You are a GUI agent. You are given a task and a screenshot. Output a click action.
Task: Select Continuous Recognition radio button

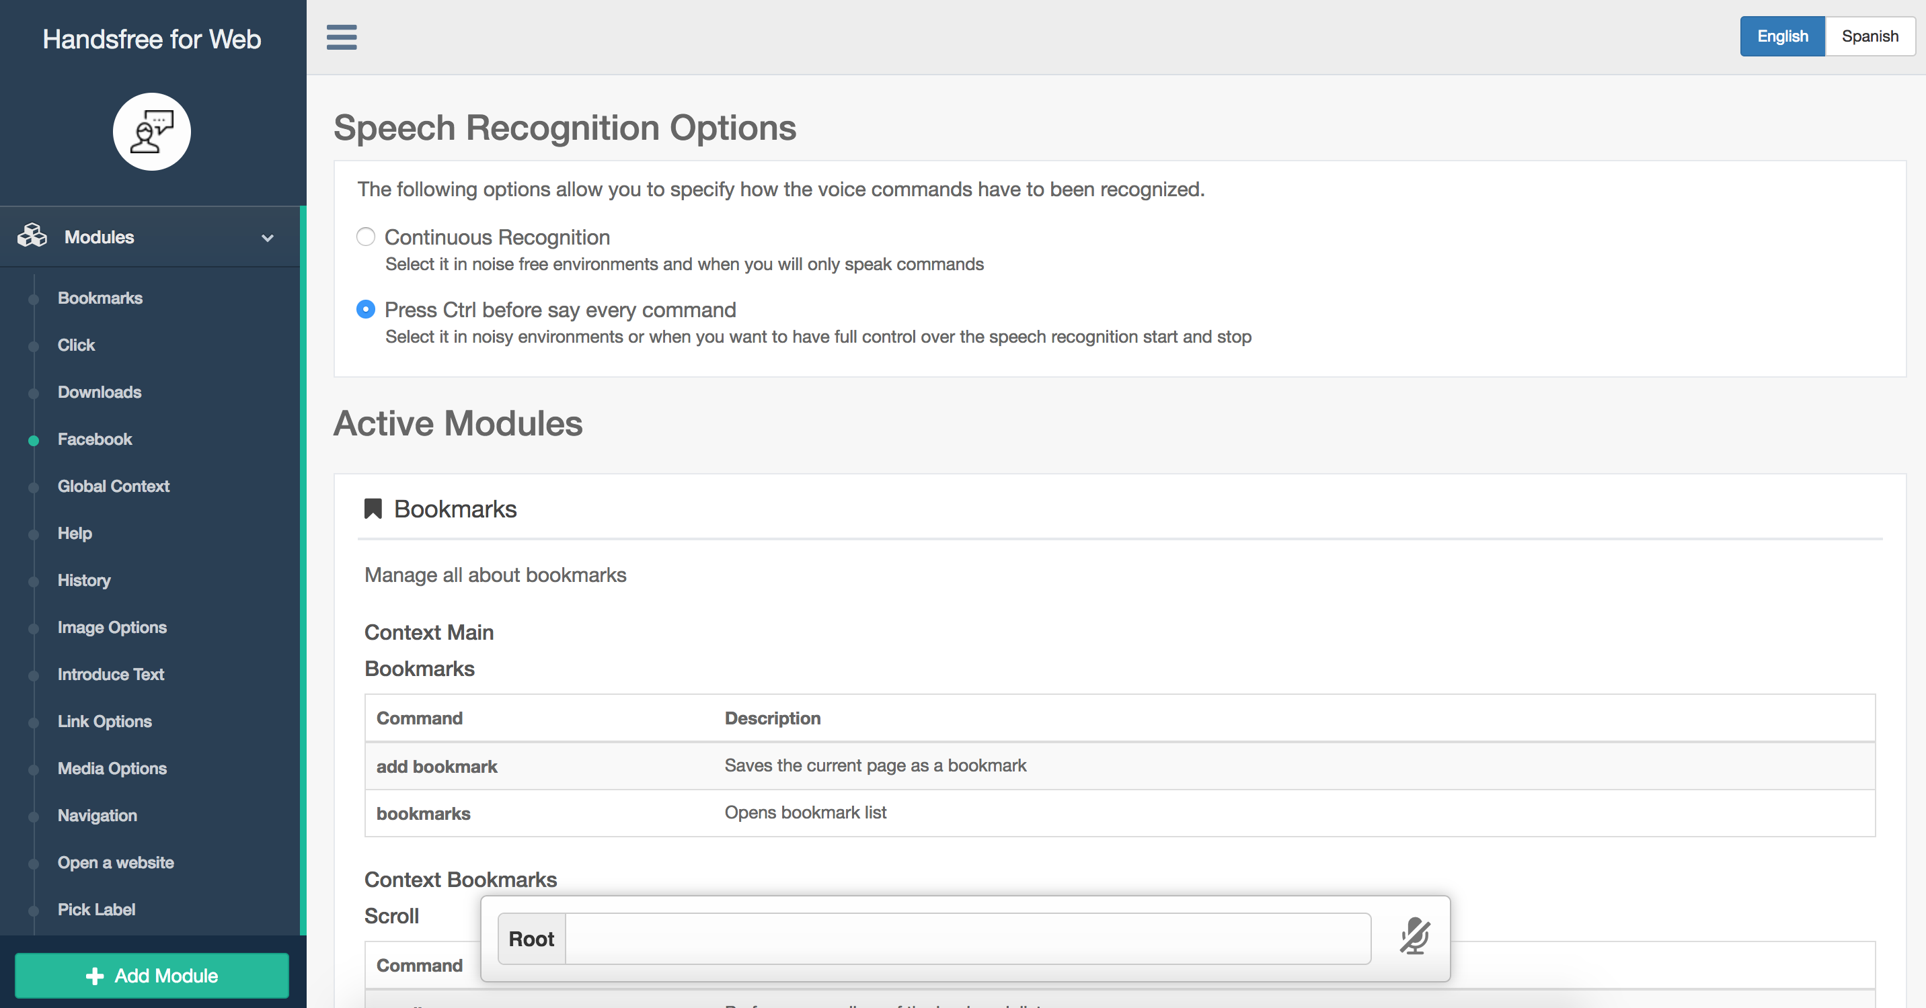coord(366,237)
